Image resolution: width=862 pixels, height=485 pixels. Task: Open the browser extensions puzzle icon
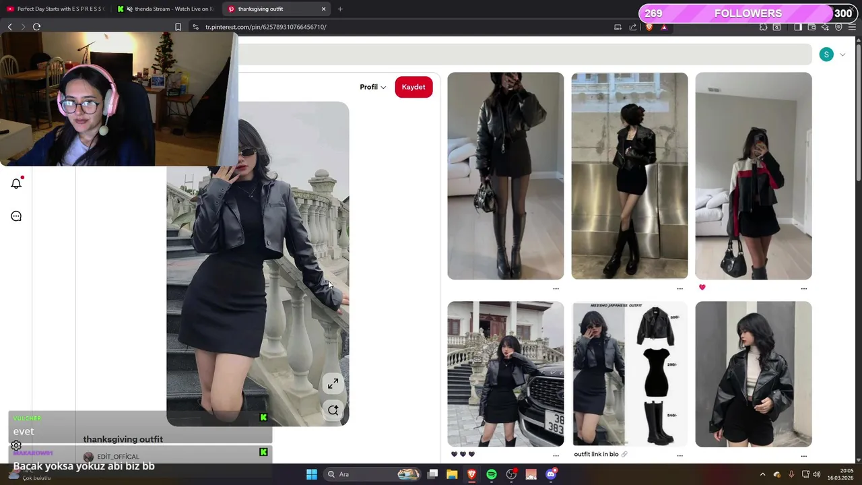(763, 27)
